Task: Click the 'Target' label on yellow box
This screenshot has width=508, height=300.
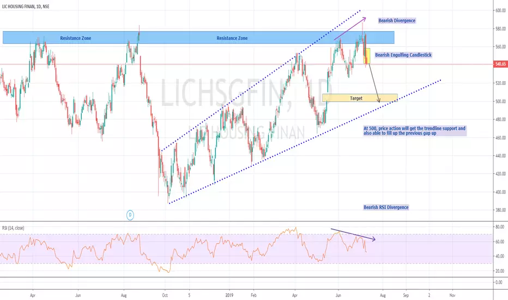Action: pos(356,98)
